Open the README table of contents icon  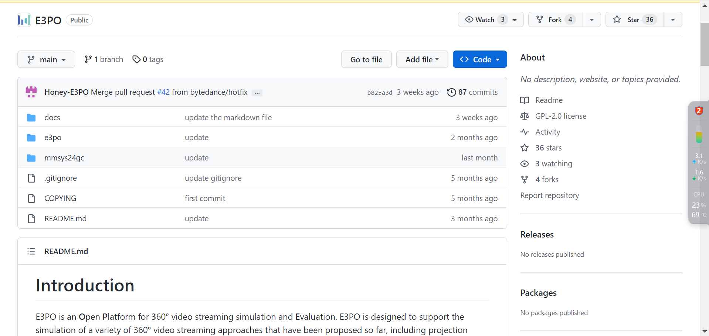pyautogui.click(x=31, y=252)
